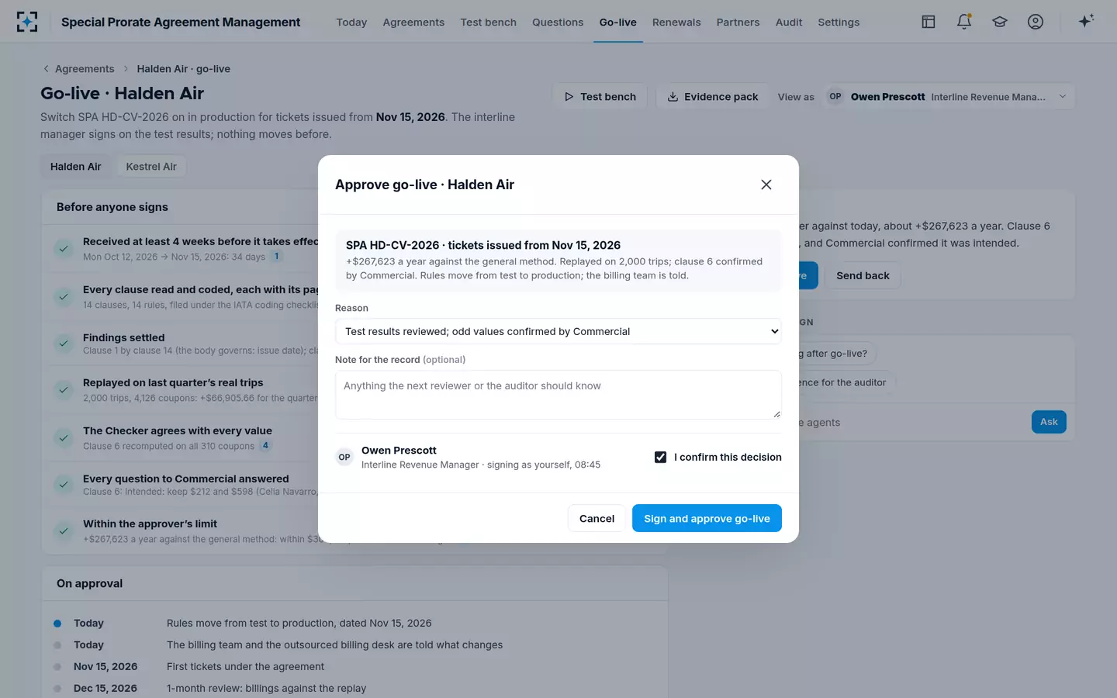Download the Evidence pack
The image size is (1117, 698).
tap(713, 97)
